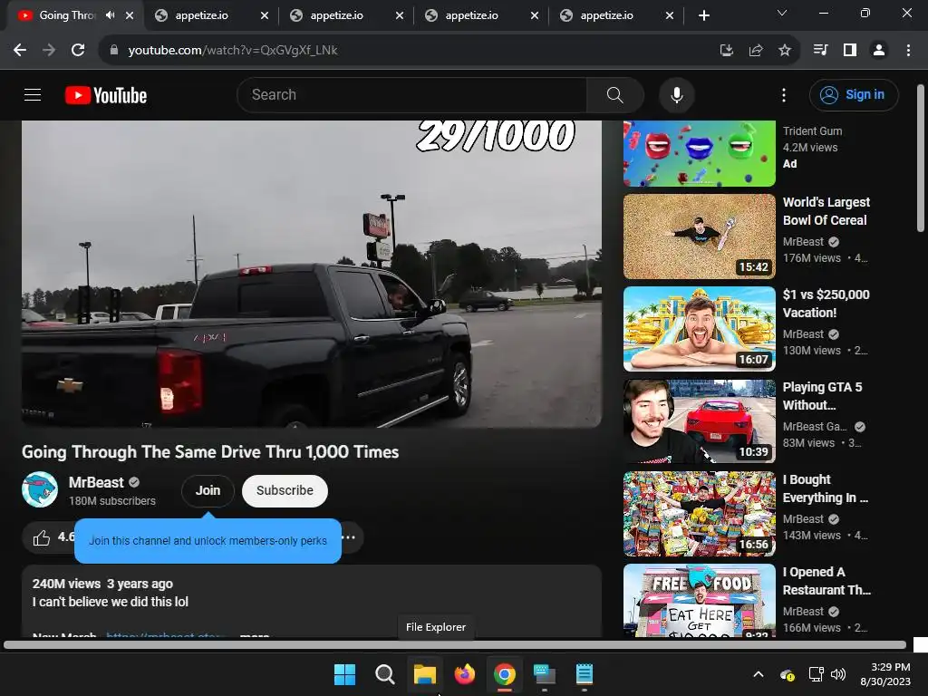Open World's Largest Bowl Of Cereal thumbnail

click(x=699, y=237)
